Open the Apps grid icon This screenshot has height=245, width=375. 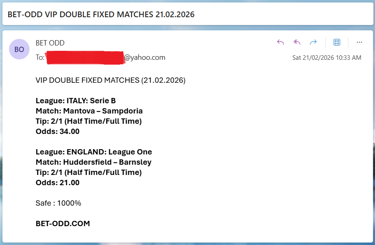click(x=337, y=42)
